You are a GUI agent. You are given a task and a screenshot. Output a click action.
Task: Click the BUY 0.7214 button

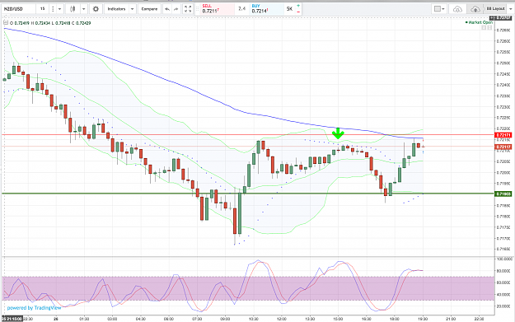(x=266, y=9)
